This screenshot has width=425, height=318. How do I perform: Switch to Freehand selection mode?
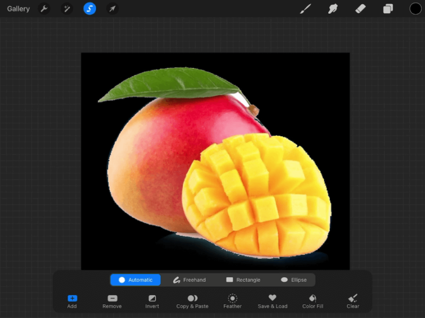point(190,280)
